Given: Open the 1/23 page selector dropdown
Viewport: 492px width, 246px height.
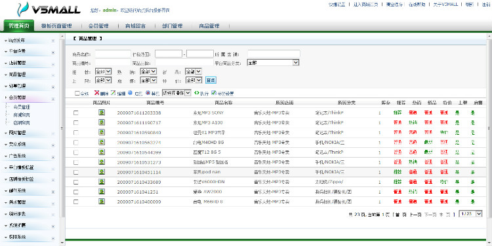Looking at the screenshot, I should pos(470,214).
